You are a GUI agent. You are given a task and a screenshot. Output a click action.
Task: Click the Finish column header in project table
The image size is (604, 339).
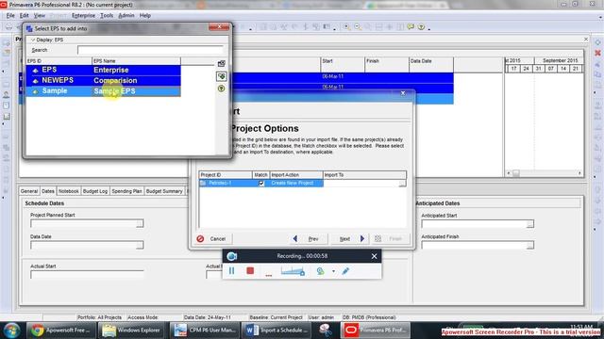pos(387,61)
